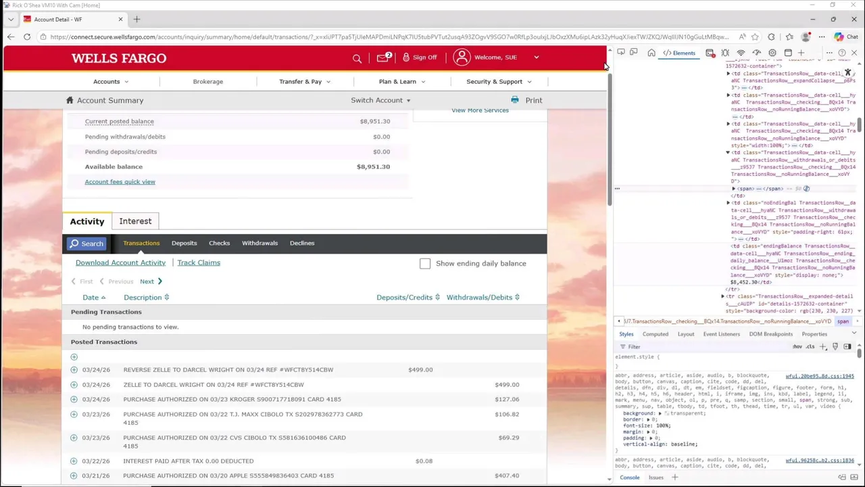Open the Security & Support menu
The height and width of the screenshot is (487, 865).
coord(499,81)
